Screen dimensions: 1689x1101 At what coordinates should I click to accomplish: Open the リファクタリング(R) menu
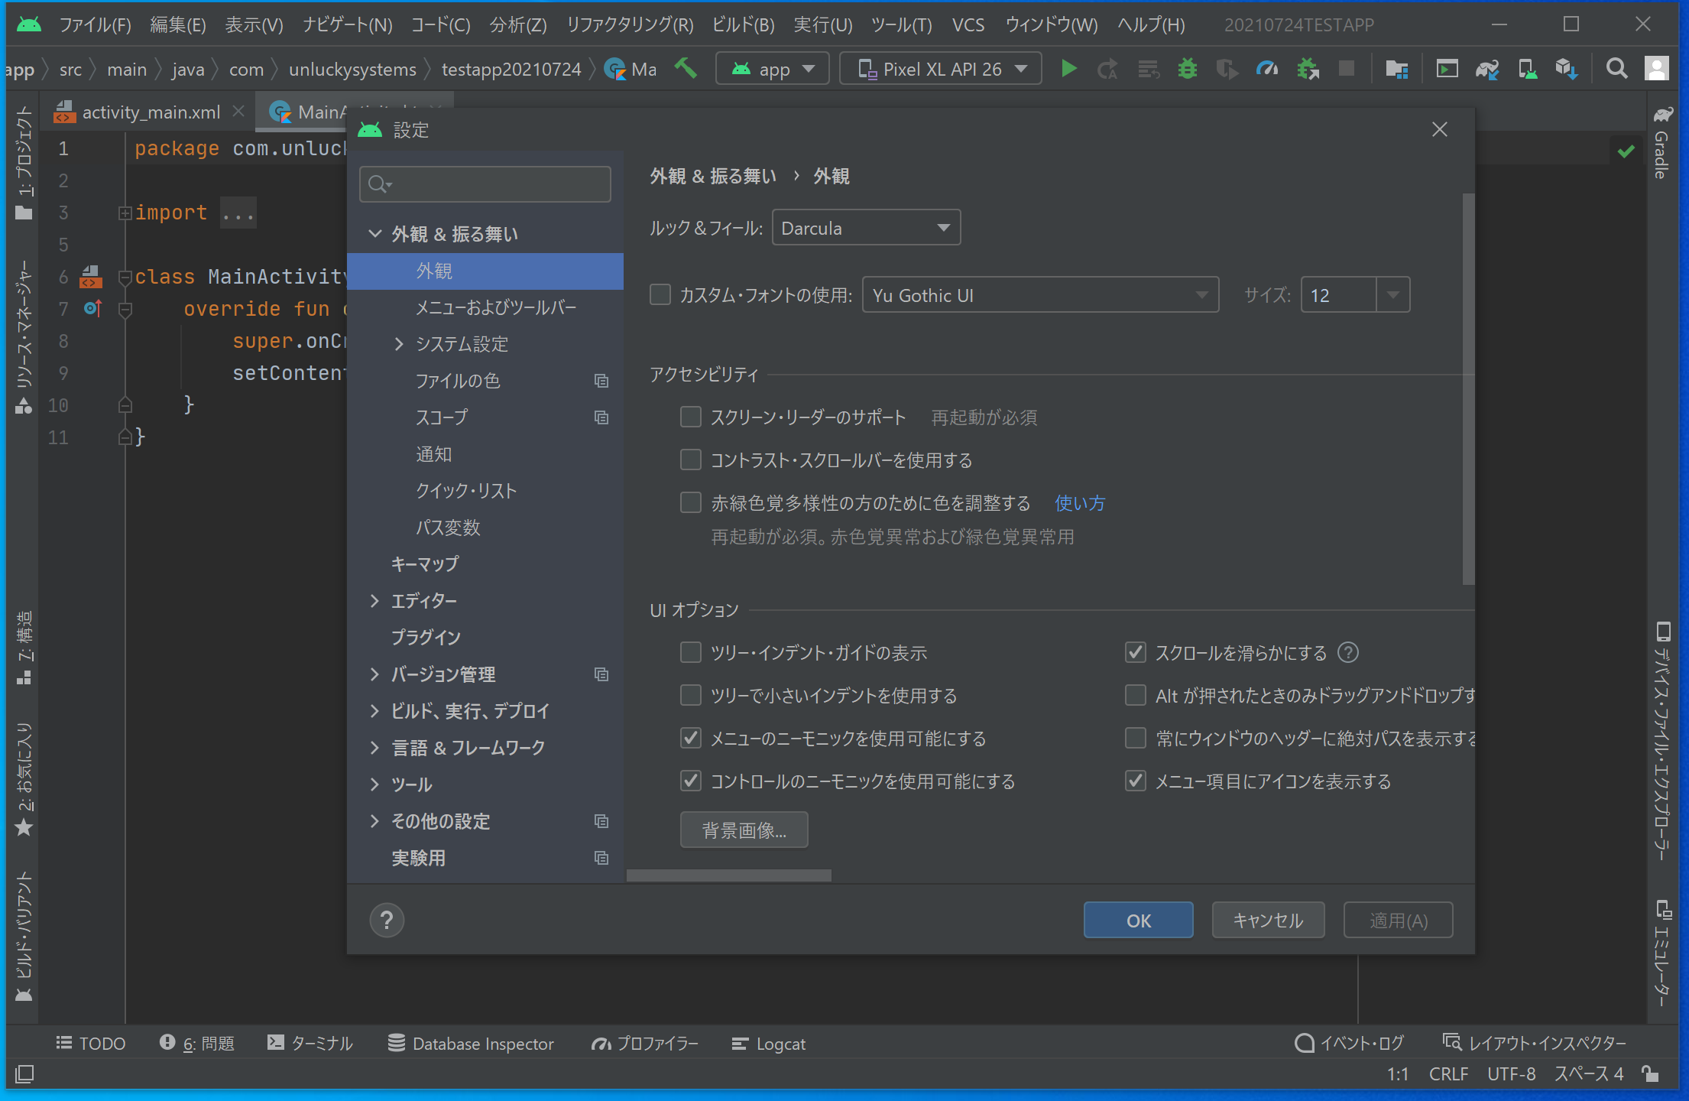pyautogui.click(x=630, y=25)
